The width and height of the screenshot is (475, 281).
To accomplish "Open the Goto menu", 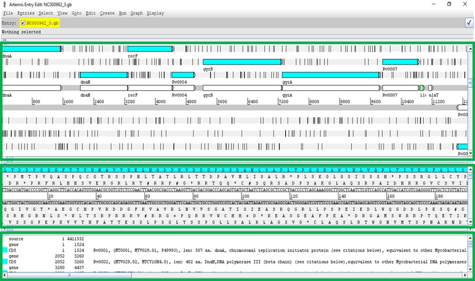I will (76, 13).
